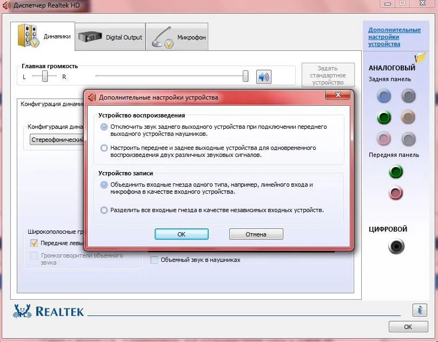
Task: Click the orange rear panel jack
Action: point(408,117)
